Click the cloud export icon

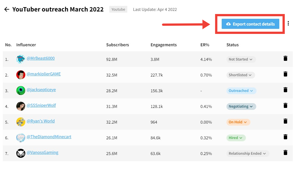[228, 24]
